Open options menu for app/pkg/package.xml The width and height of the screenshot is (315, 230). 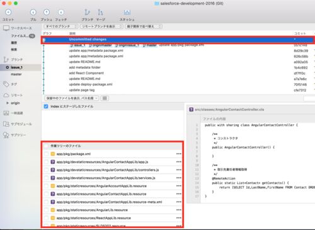coord(179,154)
